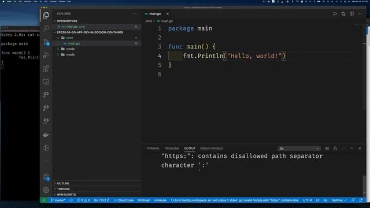Screen dimensions: 370x208
Task: Click line number 4 in the editor
Action: coord(160,56)
